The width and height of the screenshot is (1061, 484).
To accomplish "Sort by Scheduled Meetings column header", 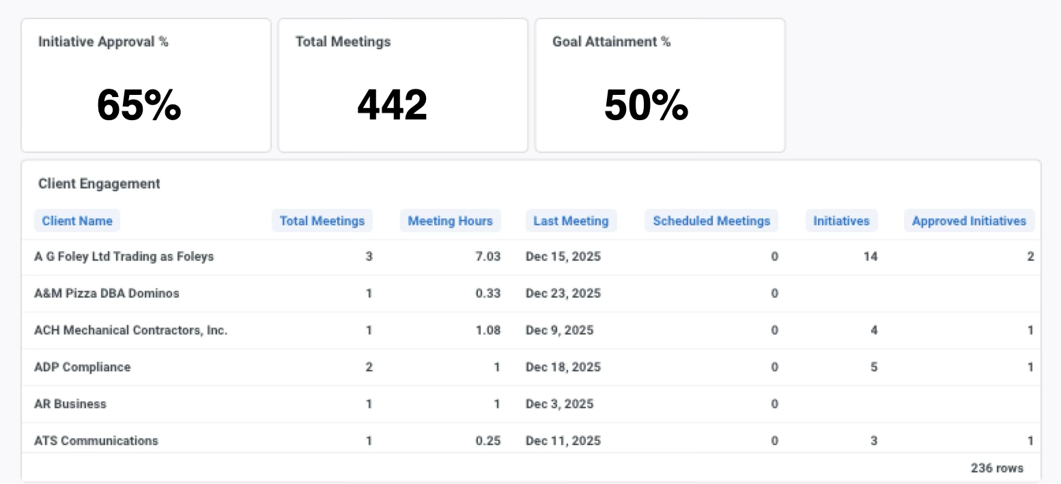I will point(711,220).
